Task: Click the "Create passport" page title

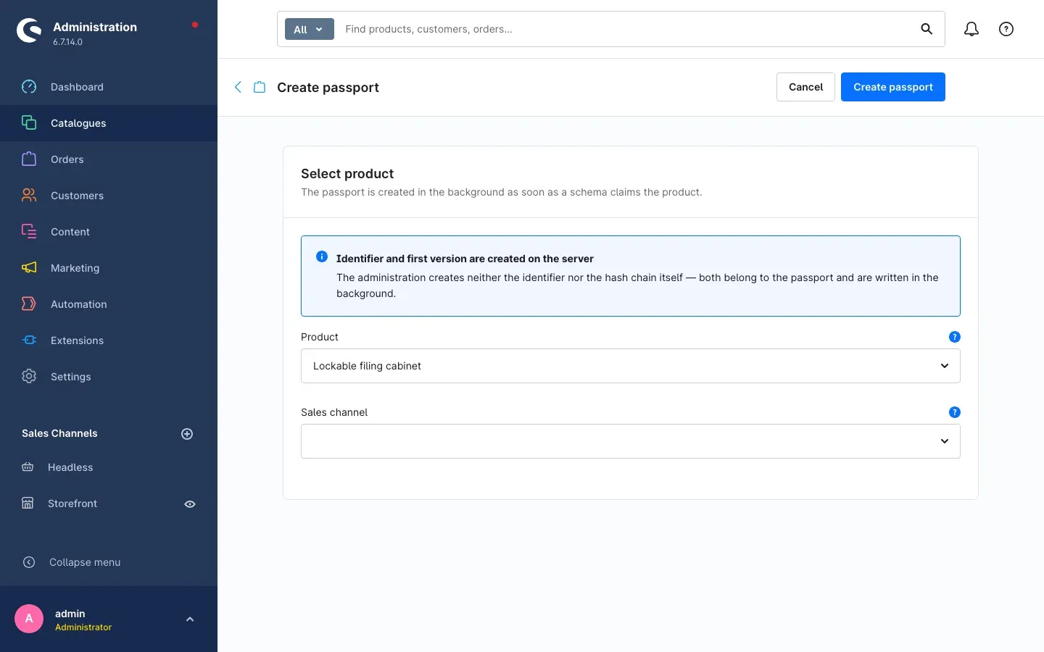Action: (328, 88)
